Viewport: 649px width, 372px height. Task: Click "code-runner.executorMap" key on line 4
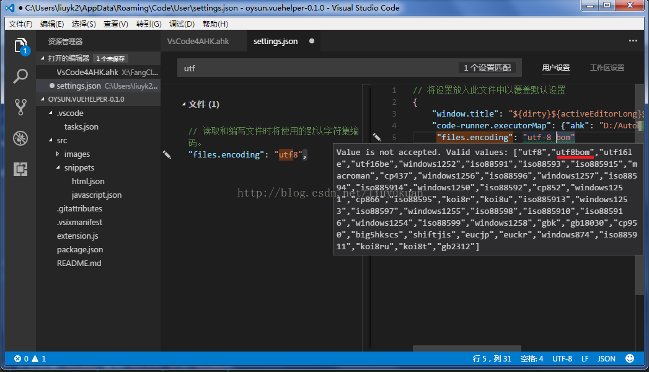coord(492,125)
